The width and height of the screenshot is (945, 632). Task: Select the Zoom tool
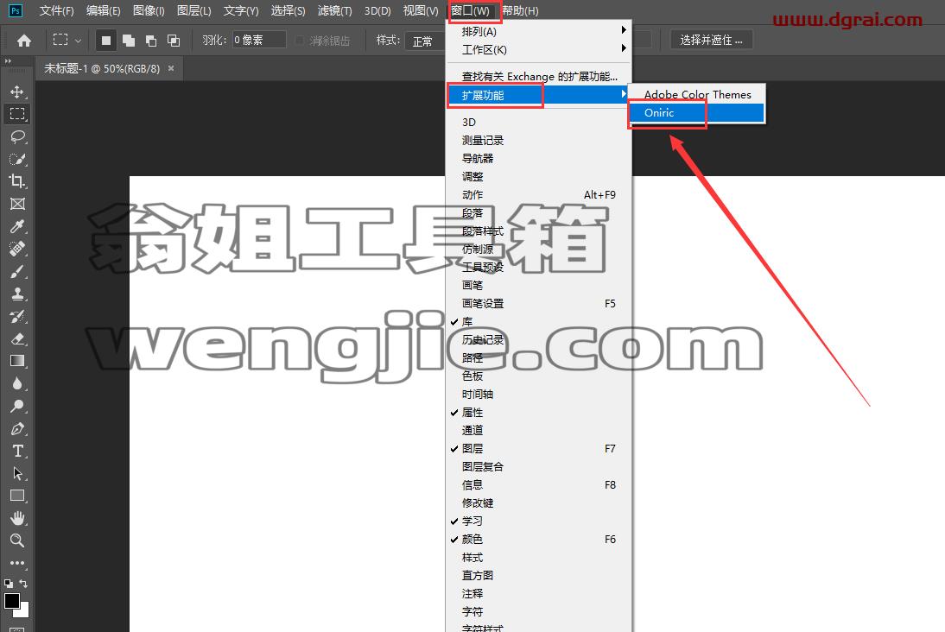(x=17, y=540)
